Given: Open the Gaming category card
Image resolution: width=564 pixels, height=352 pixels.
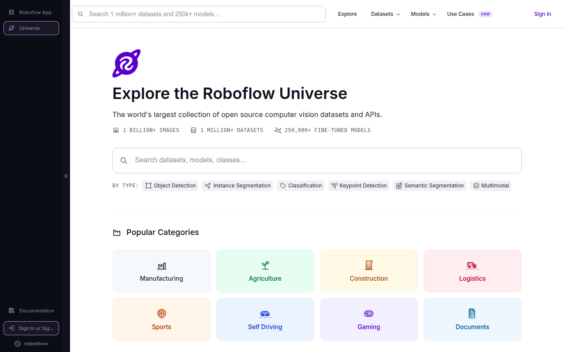Looking at the screenshot, I should 369,319.
